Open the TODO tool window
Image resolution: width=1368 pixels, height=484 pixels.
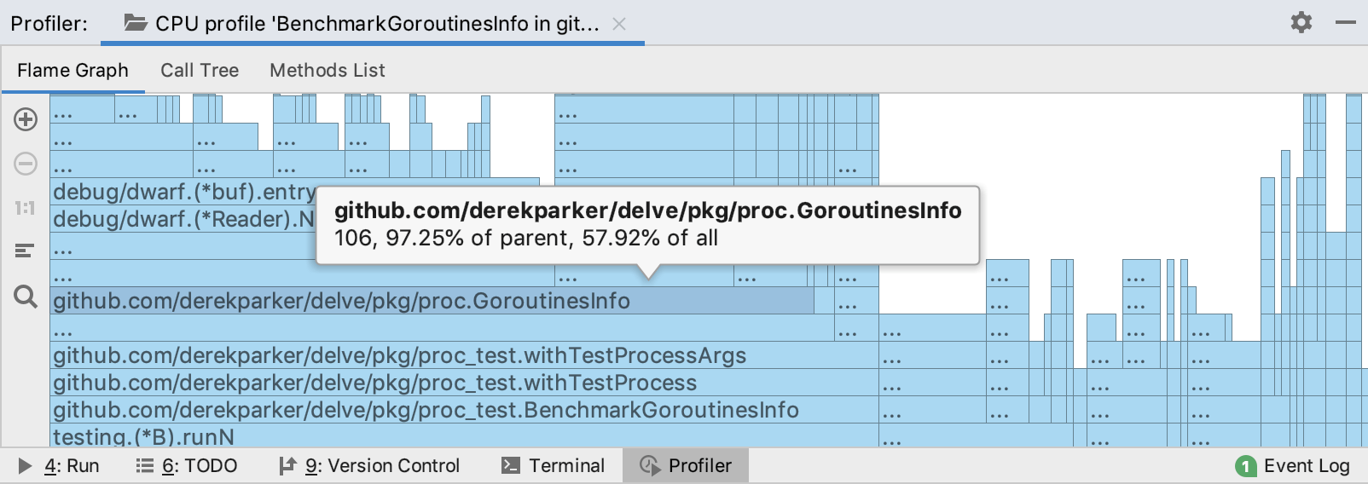[187, 466]
